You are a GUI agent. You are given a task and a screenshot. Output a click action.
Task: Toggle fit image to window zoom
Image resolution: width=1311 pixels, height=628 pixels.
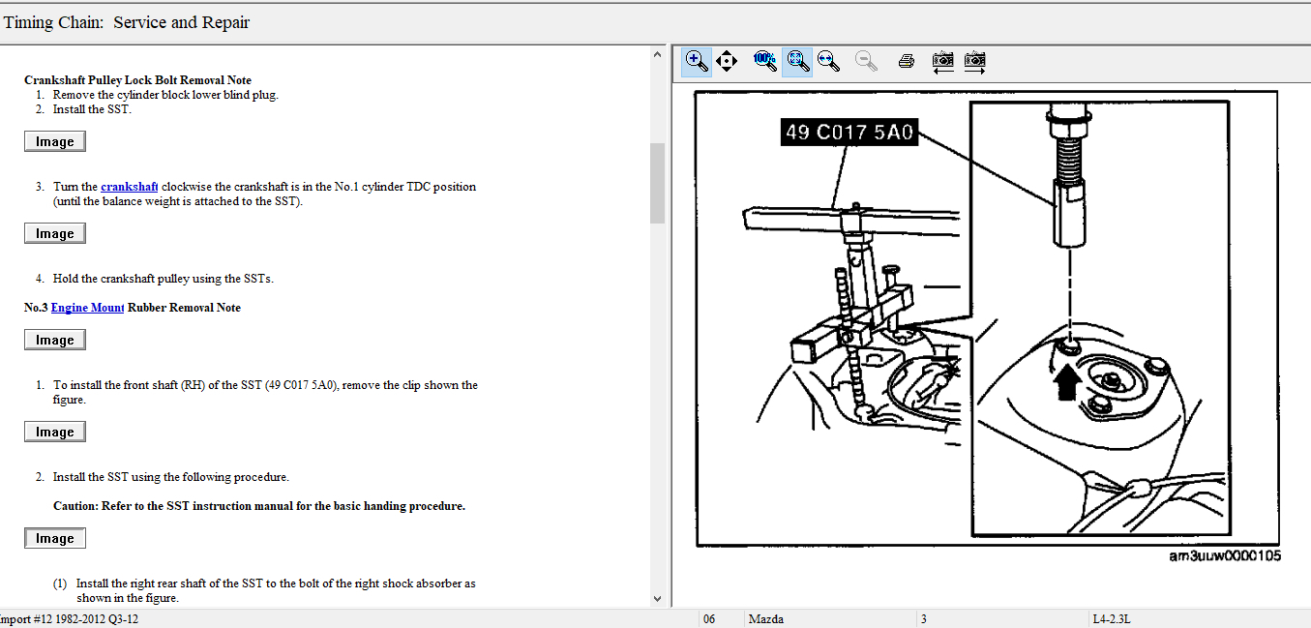click(796, 61)
